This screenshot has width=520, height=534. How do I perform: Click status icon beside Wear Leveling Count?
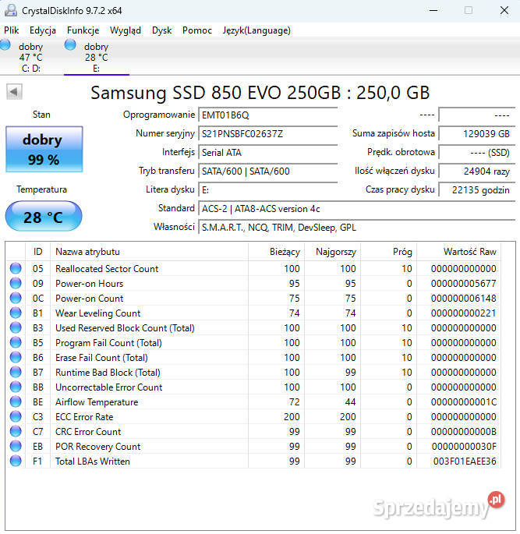click(x=16, y=313)
